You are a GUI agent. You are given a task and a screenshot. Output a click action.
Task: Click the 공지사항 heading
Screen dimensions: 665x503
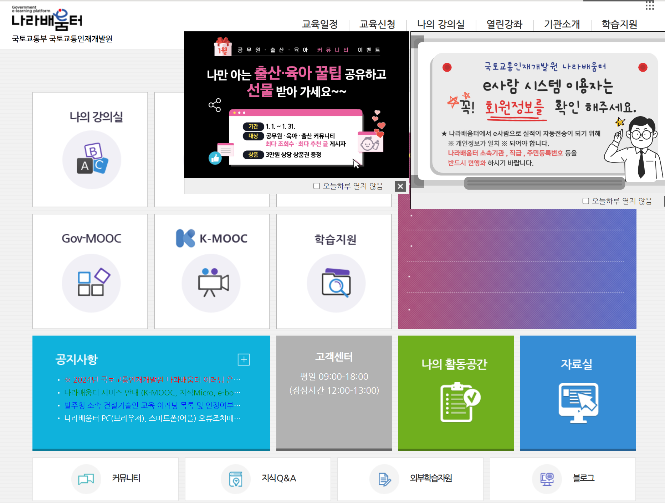tap(76, 359)
